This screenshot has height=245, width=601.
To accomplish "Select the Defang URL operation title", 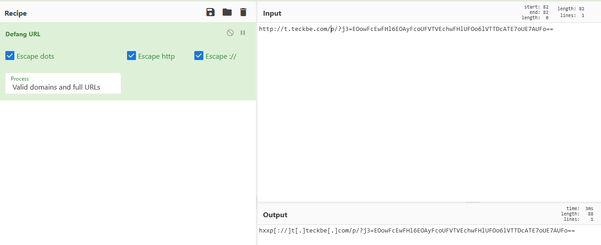I will [x=23, y=34].
